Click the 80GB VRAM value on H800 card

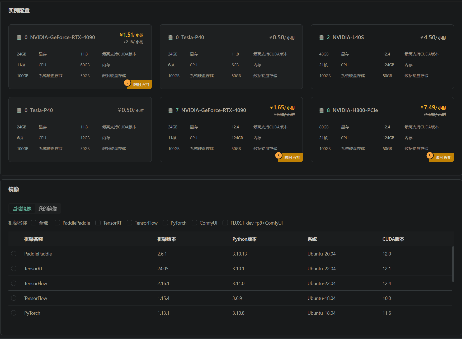click(324, 127)
